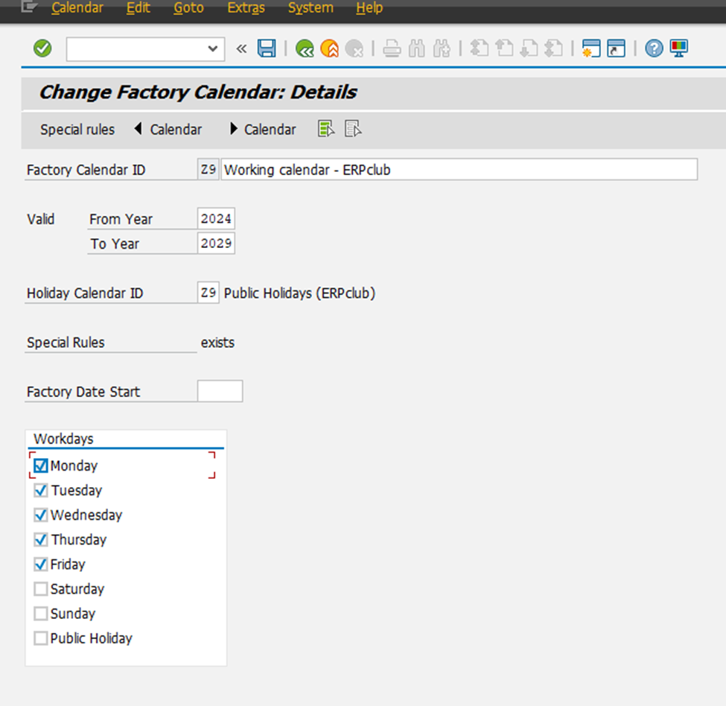This screenshot has height=706, width=726.
Task: Go to the previous Calendar
Action: tap(168, 129)
